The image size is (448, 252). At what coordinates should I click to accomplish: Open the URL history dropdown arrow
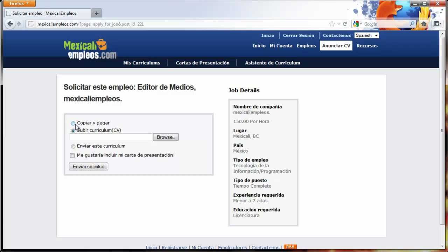point(338,24)
